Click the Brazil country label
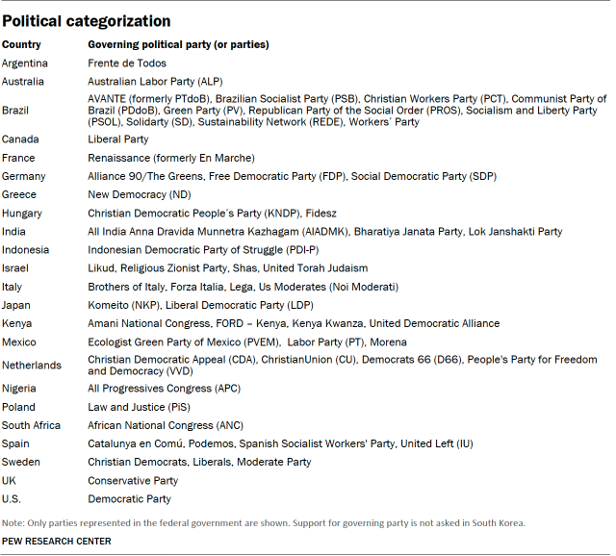The width and height of the screenshot is (616, 556). tap(17, 111)
